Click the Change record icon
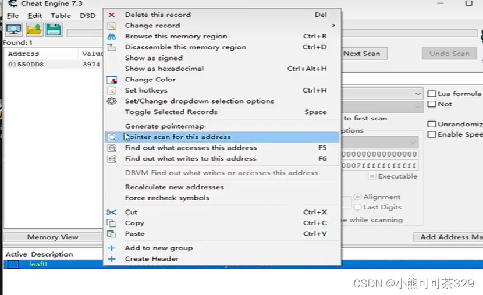 [x=112, y=26]
